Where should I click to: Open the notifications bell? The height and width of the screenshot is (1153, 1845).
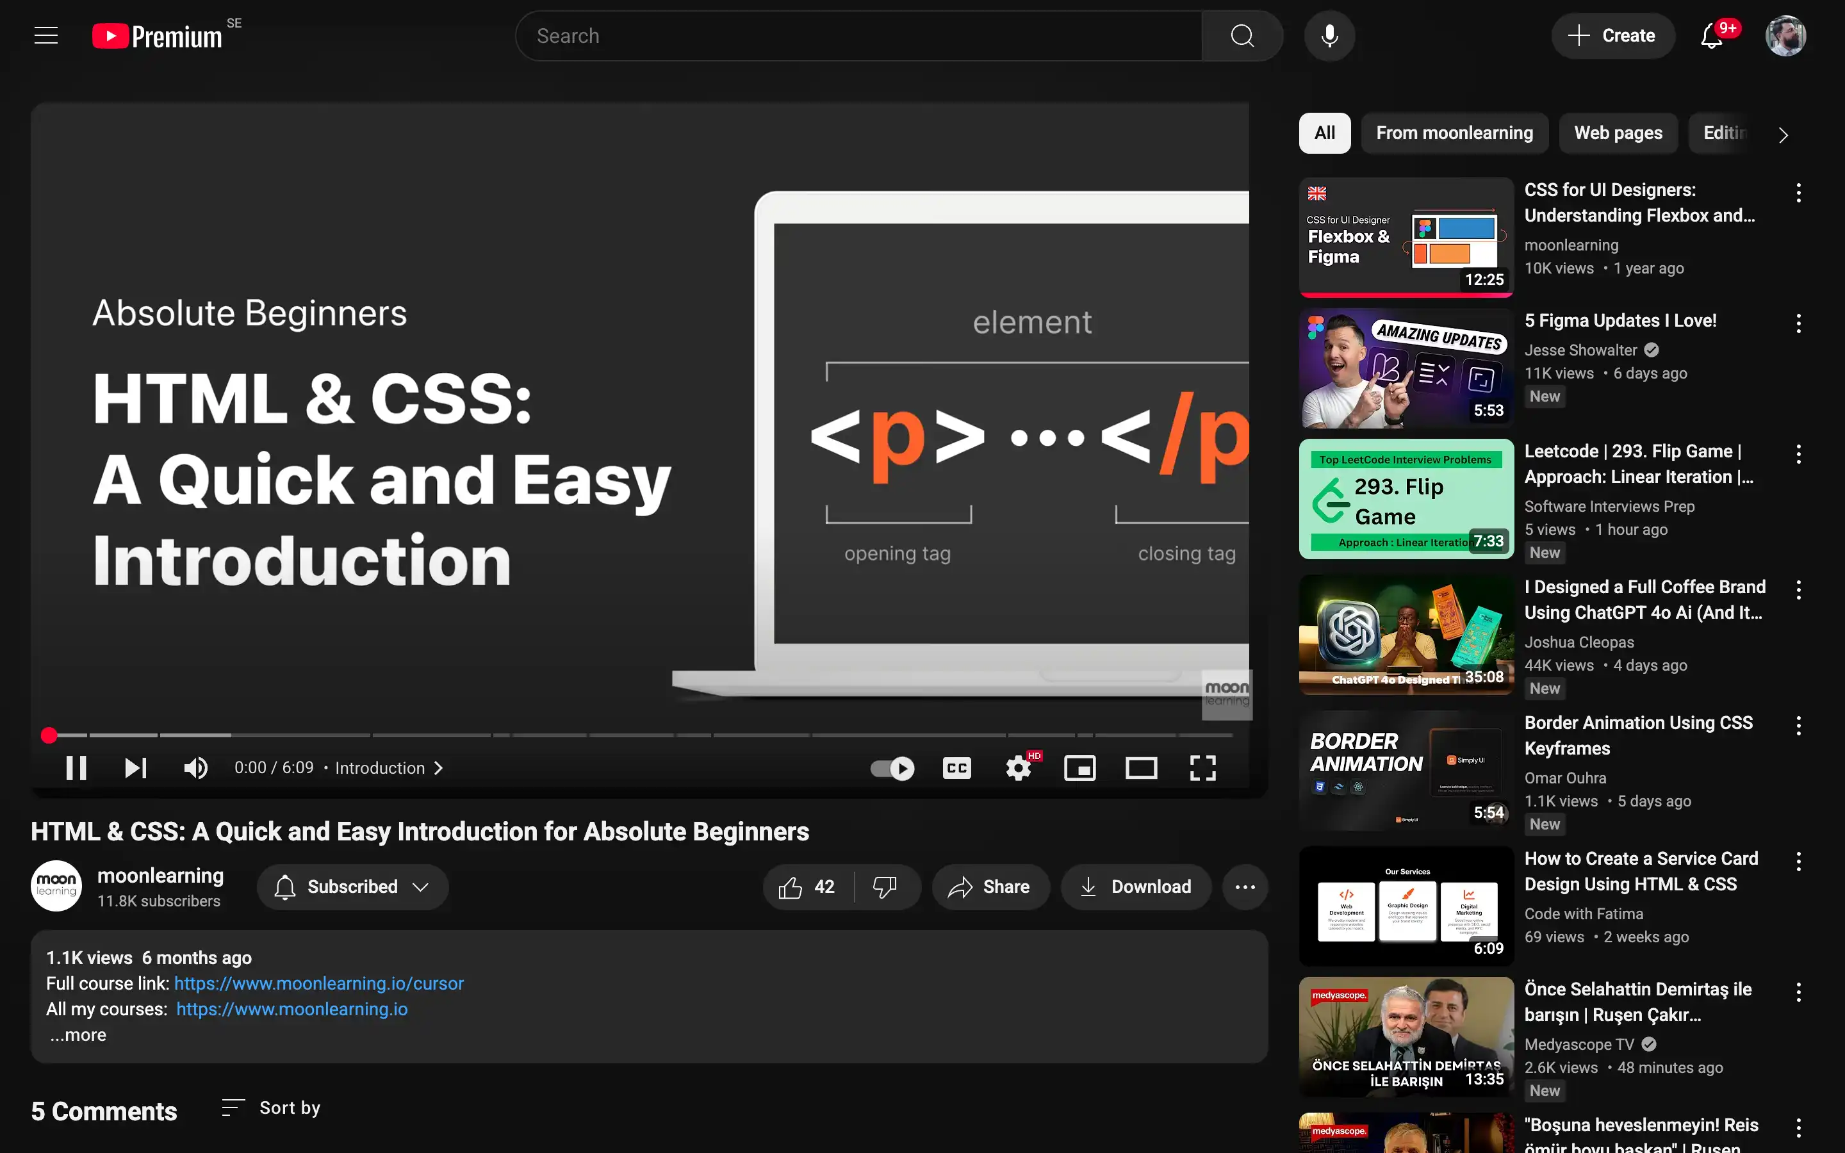pyautogui.click(x=1712, y=36)
